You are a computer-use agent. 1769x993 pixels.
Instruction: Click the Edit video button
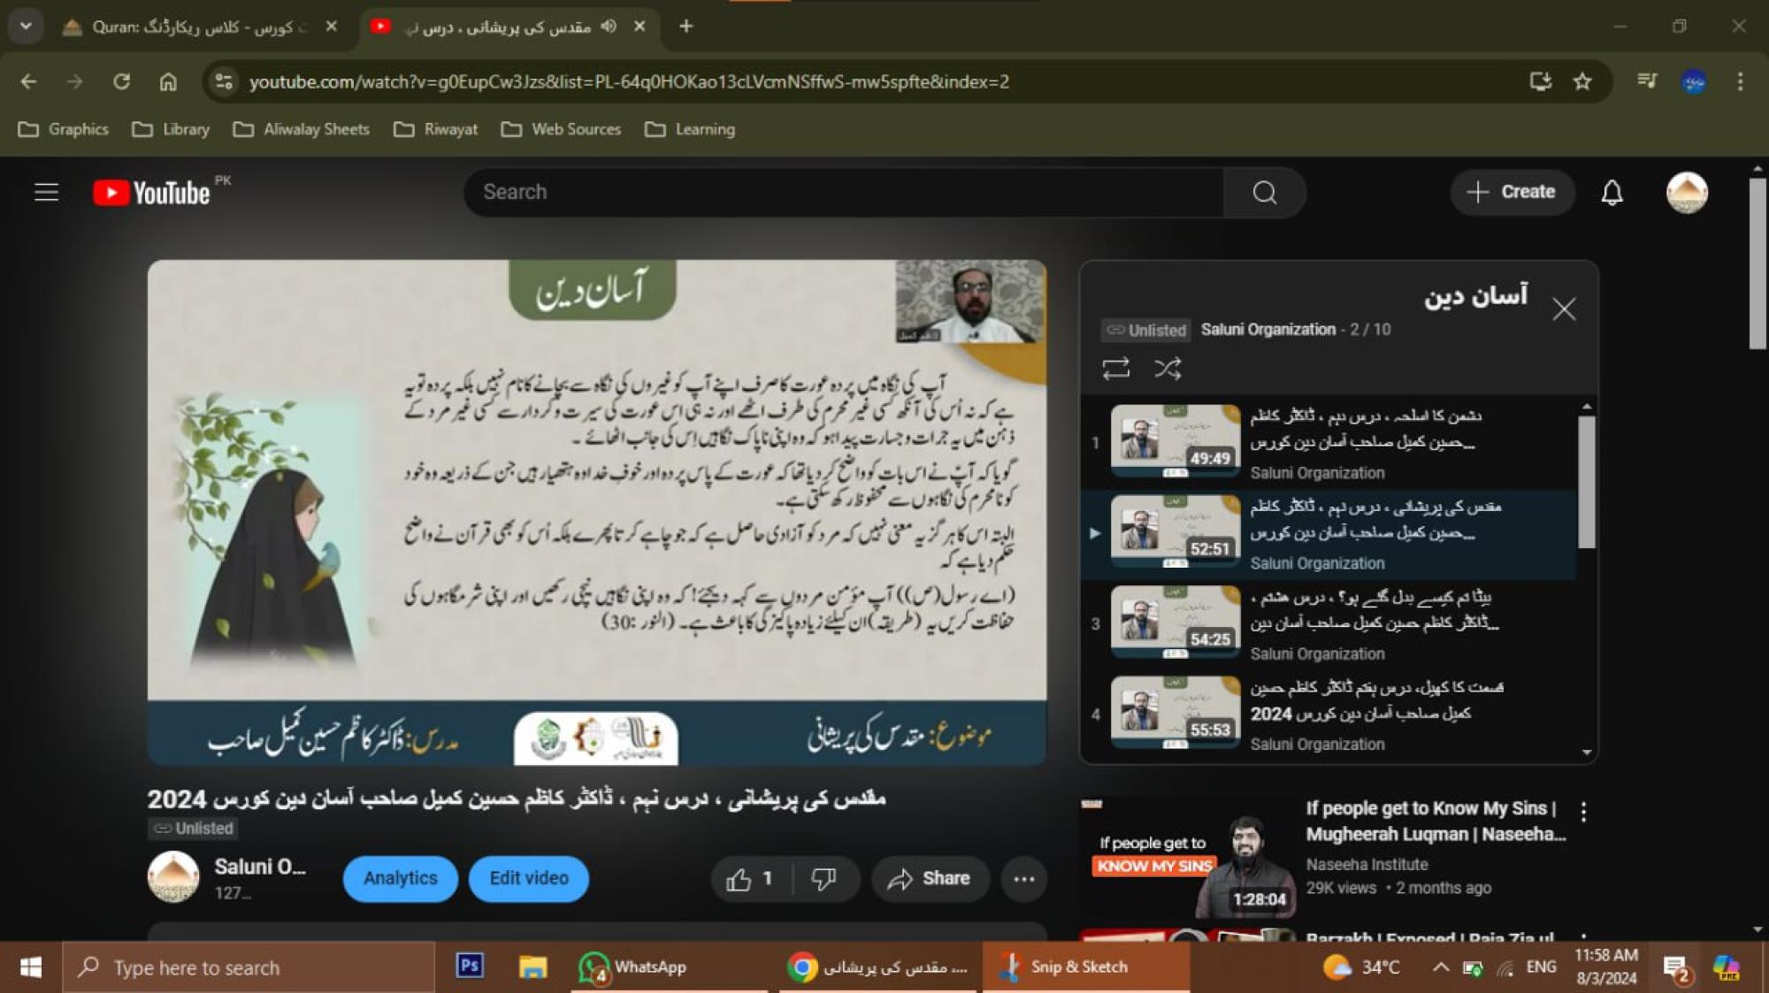pyautogui.click(x=528, y=879)
